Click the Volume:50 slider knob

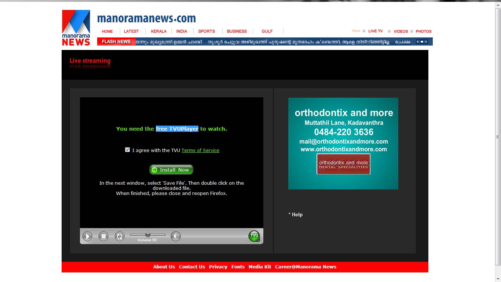coord(148,234)
